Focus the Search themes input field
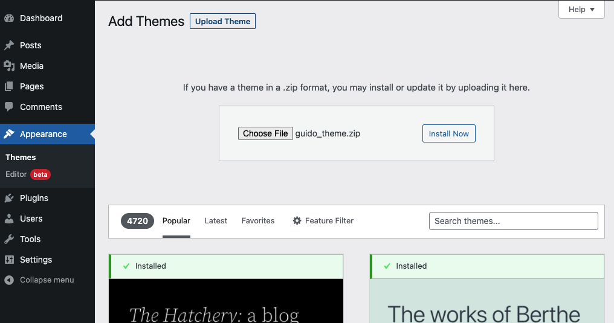 point(513,221)
